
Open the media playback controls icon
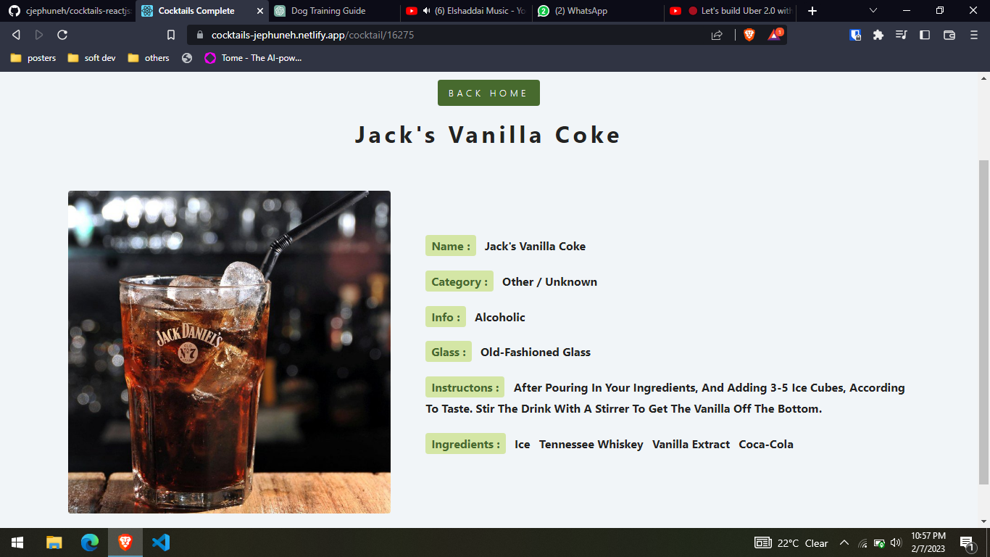point(901,34)
